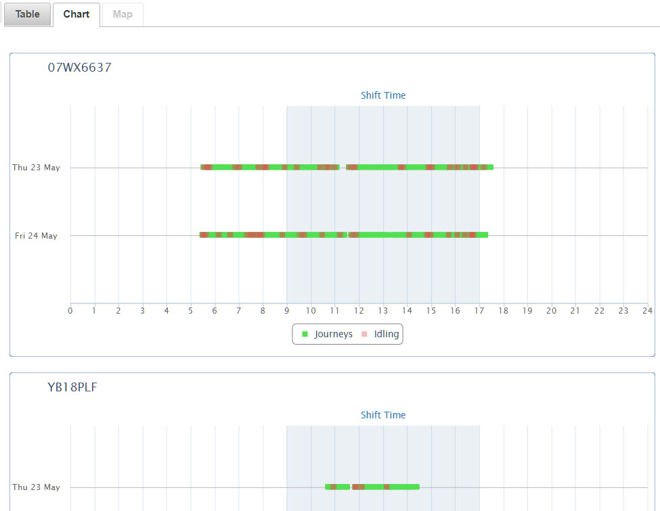Screen dimensions: 660x511
Task: Click 07WX6637 vehicle title
Action: pos(80,67)
